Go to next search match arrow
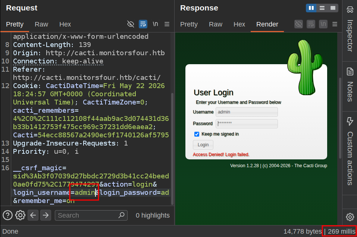Screen dimensions: 357x237 (x=46, y=215)
